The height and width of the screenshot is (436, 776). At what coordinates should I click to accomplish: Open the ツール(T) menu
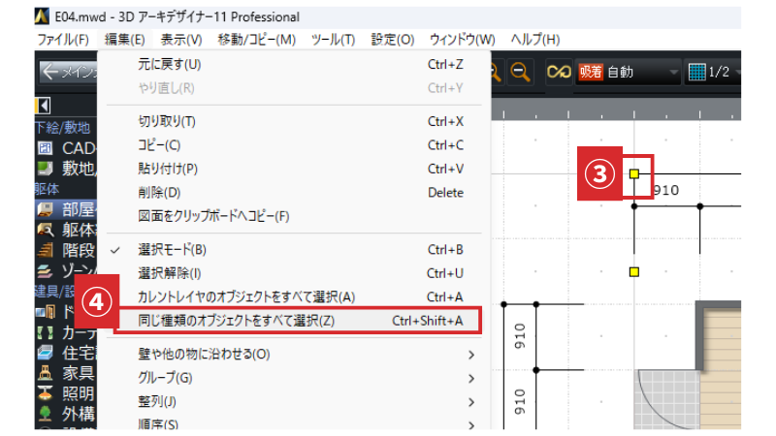tap(333, 40)
